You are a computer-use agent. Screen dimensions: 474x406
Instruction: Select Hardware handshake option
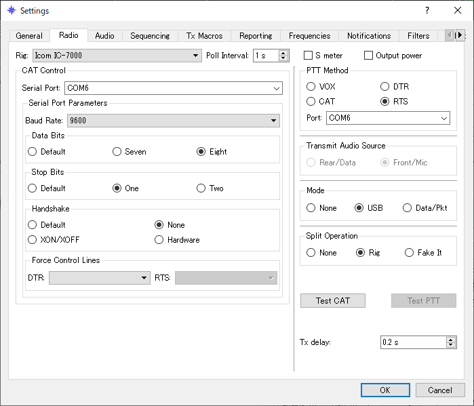coord(159,240)
